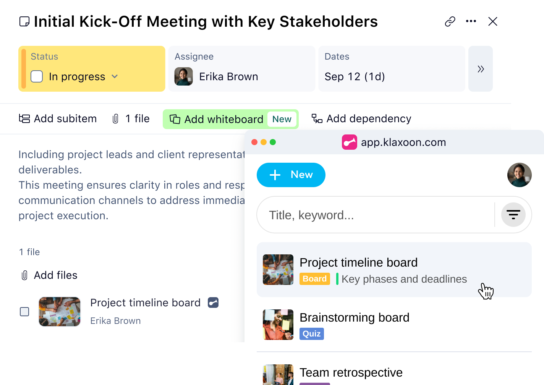Open the Brainstorming board thumbnail
Screen dimensions: 544x385
(278, 325)
